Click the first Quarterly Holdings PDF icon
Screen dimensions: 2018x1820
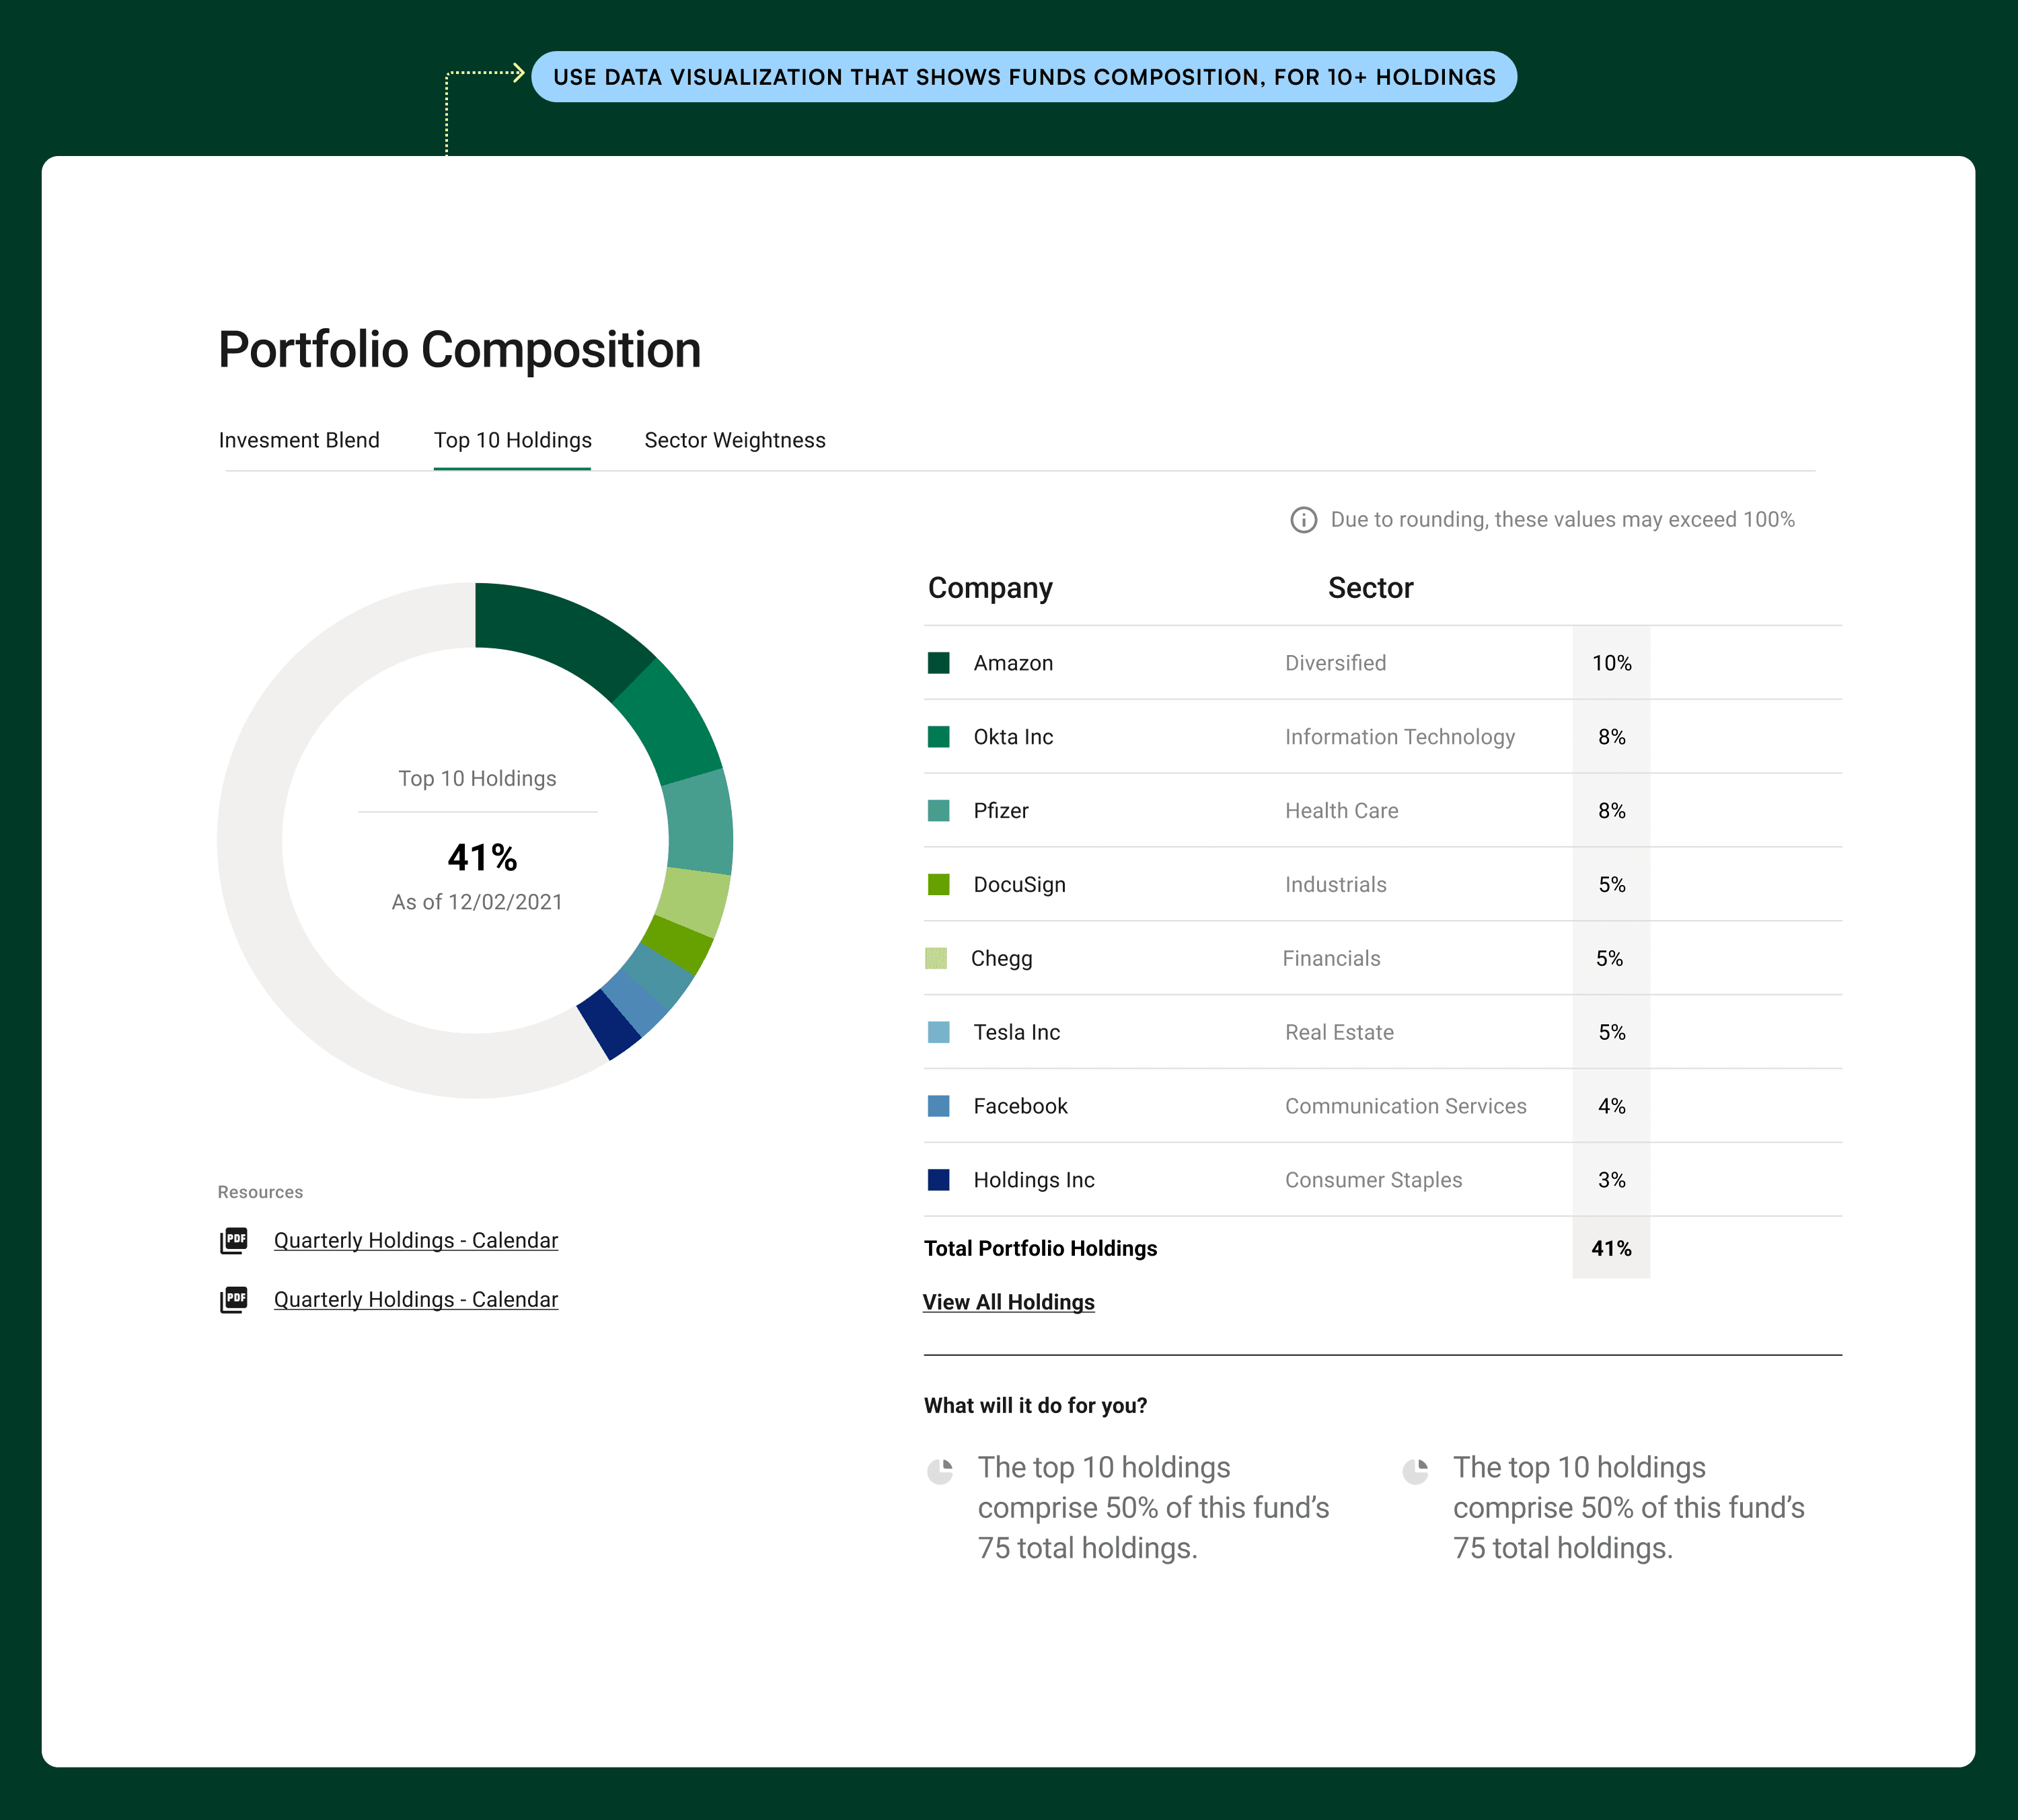(x=234, y=1240)
